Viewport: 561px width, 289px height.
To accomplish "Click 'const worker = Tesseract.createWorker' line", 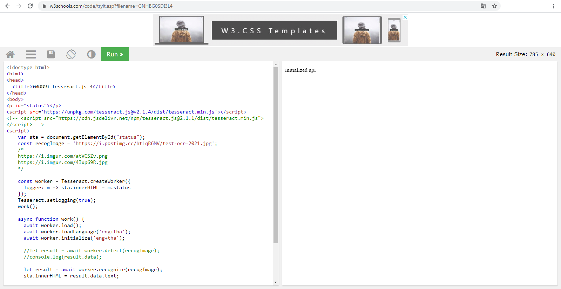I will coord(74,181).
